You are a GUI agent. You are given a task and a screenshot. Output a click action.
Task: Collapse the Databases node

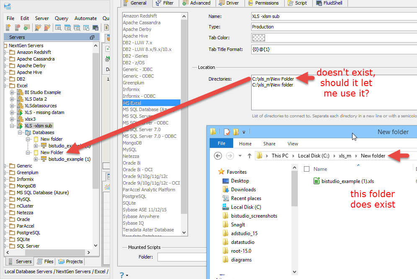(20, 132)
